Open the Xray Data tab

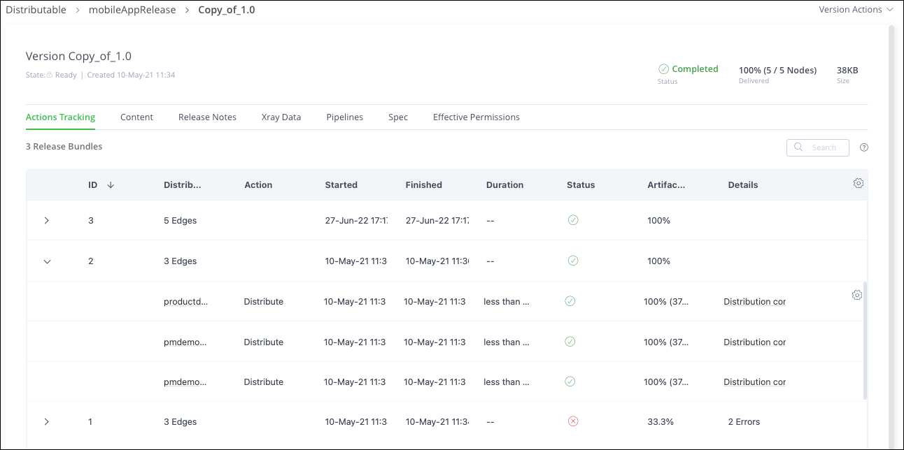click(281, 117)
